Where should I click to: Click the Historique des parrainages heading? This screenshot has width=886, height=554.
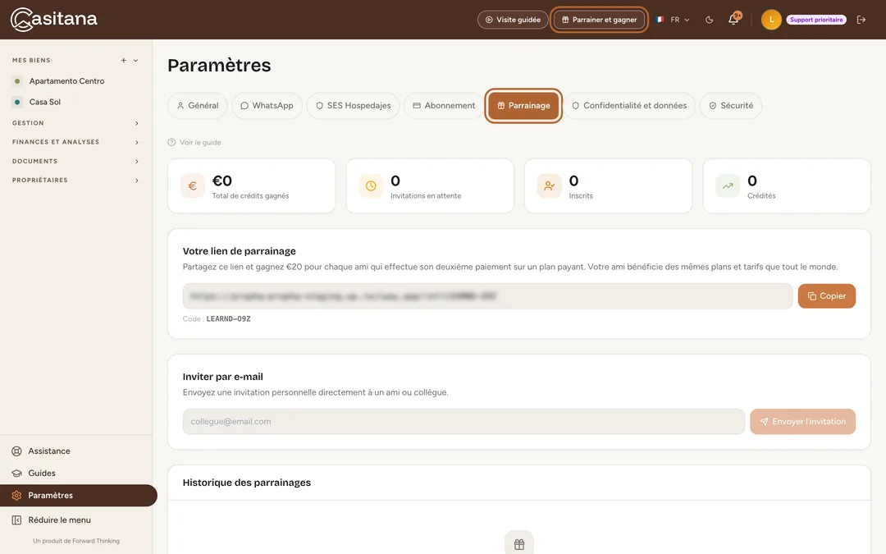tap(246, 483)
